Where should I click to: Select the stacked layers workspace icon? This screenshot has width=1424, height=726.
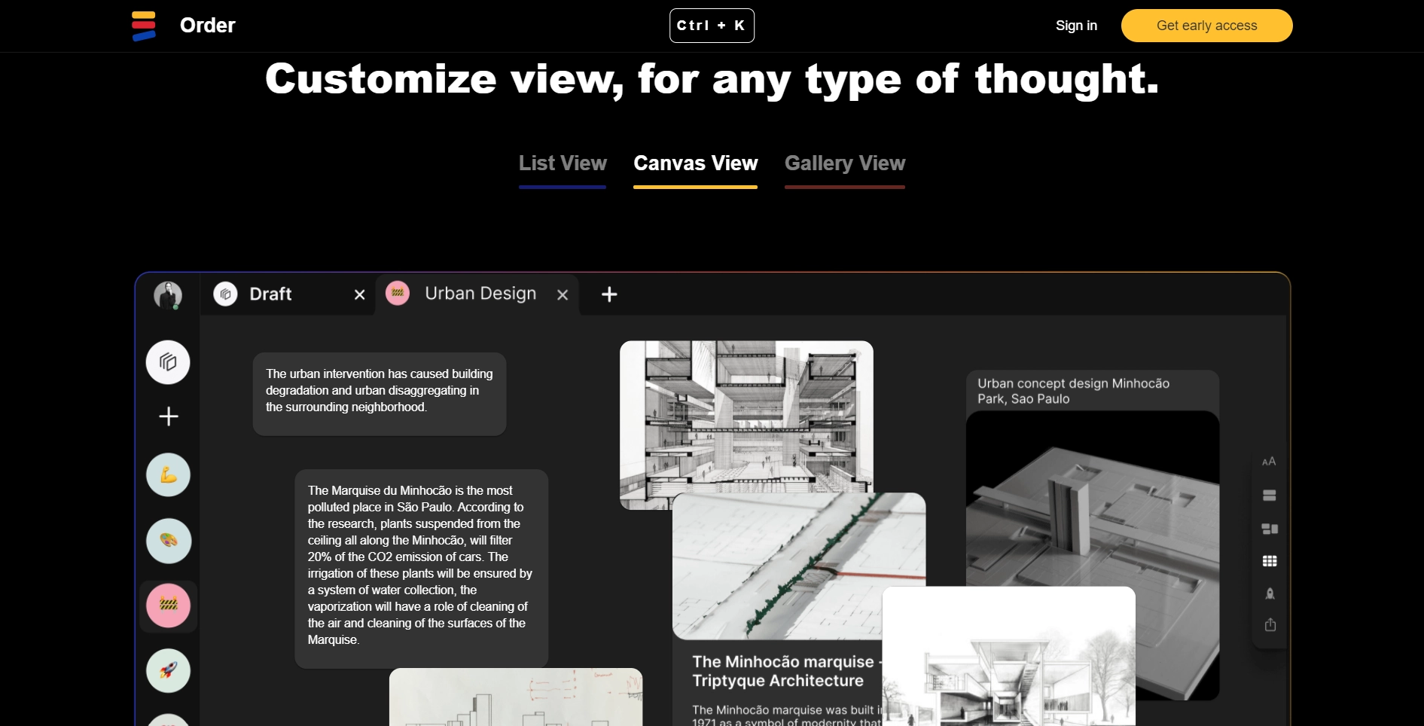point(168,361)
